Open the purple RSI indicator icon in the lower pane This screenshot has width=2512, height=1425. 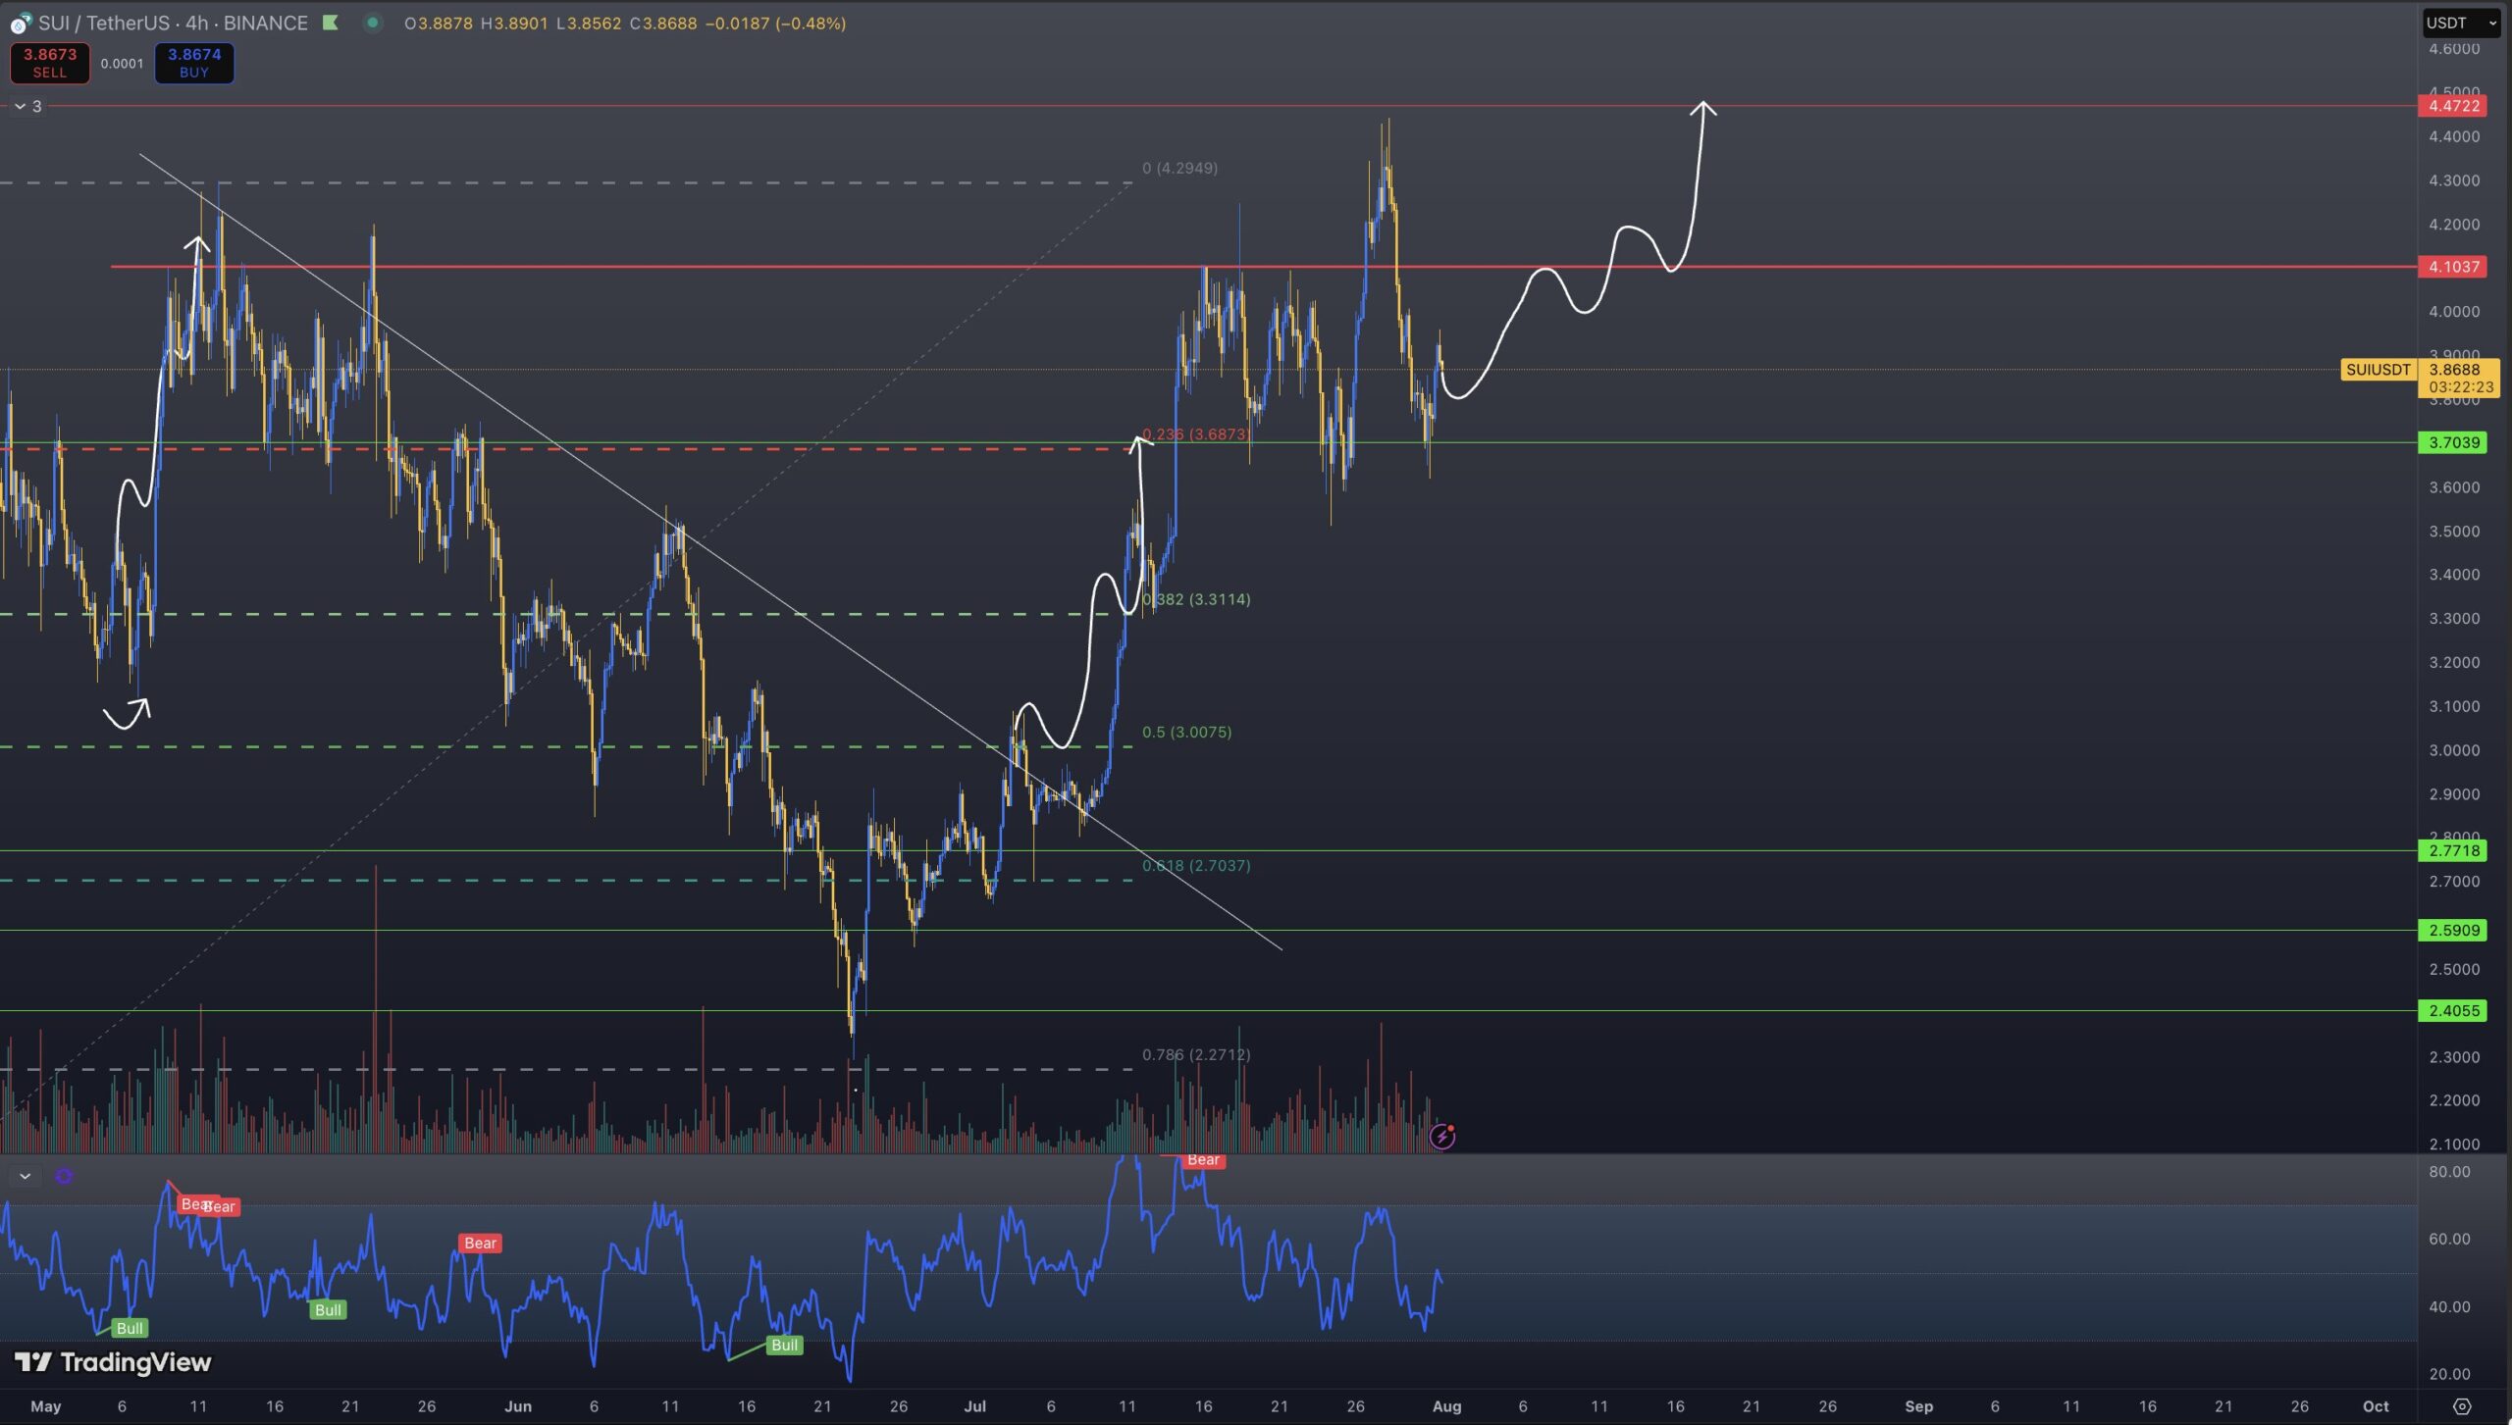coord(63,1176)
